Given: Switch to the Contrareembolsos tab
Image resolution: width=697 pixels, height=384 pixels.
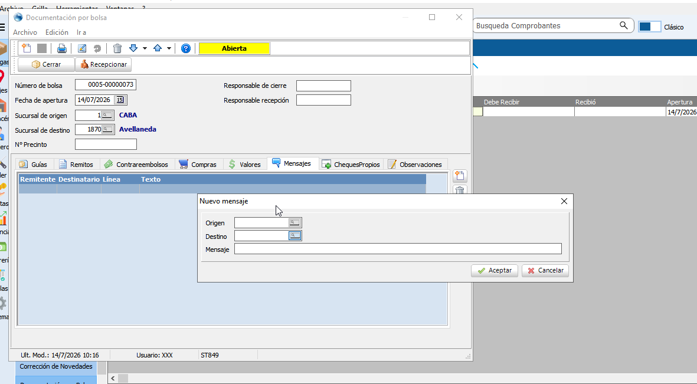Looking at the screenshot, I should tap(136, 164).
